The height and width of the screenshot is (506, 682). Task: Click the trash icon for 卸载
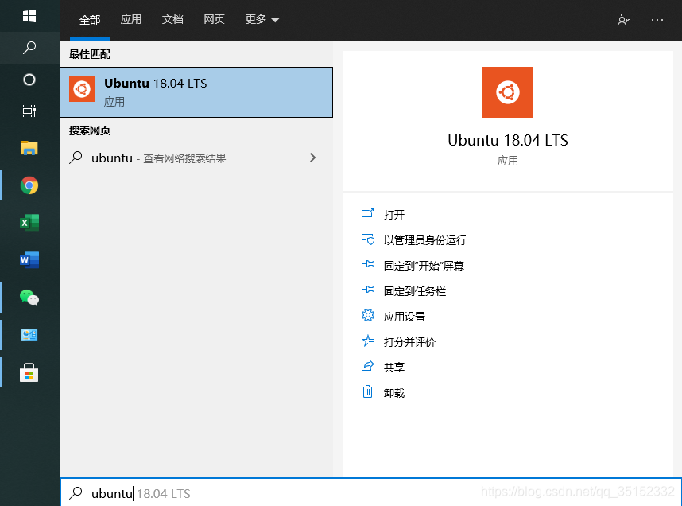367,392
